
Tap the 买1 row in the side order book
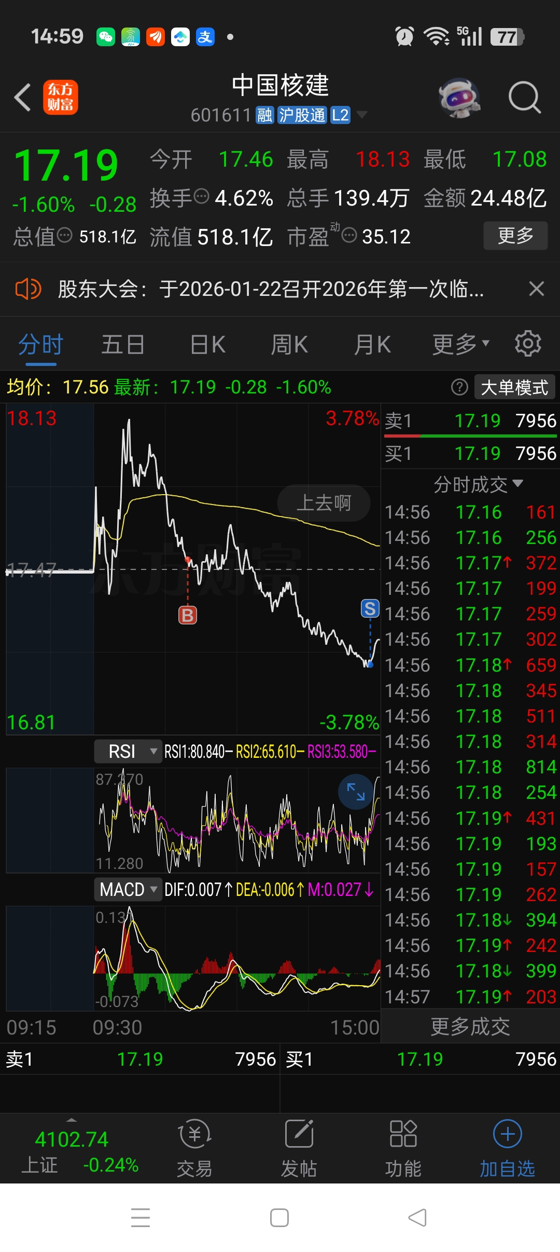point(470,453)
